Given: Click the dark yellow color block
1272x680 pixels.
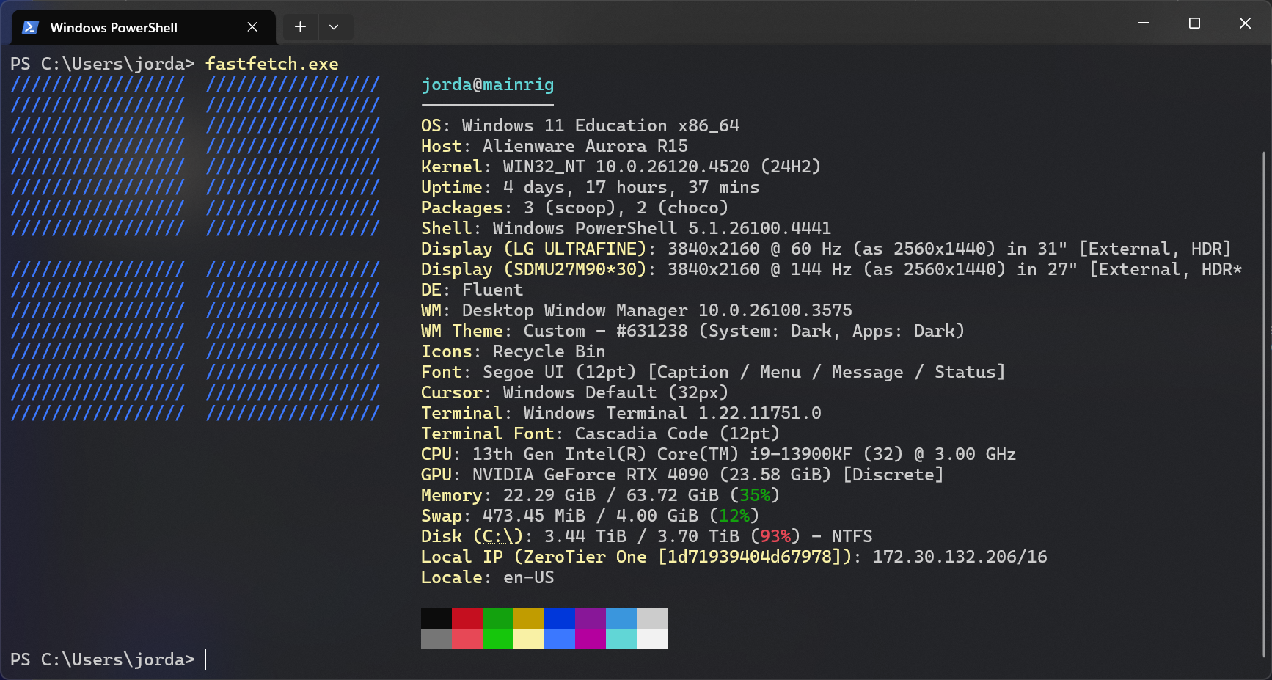Looking at the screenshot, I should (x=529, y=618).
